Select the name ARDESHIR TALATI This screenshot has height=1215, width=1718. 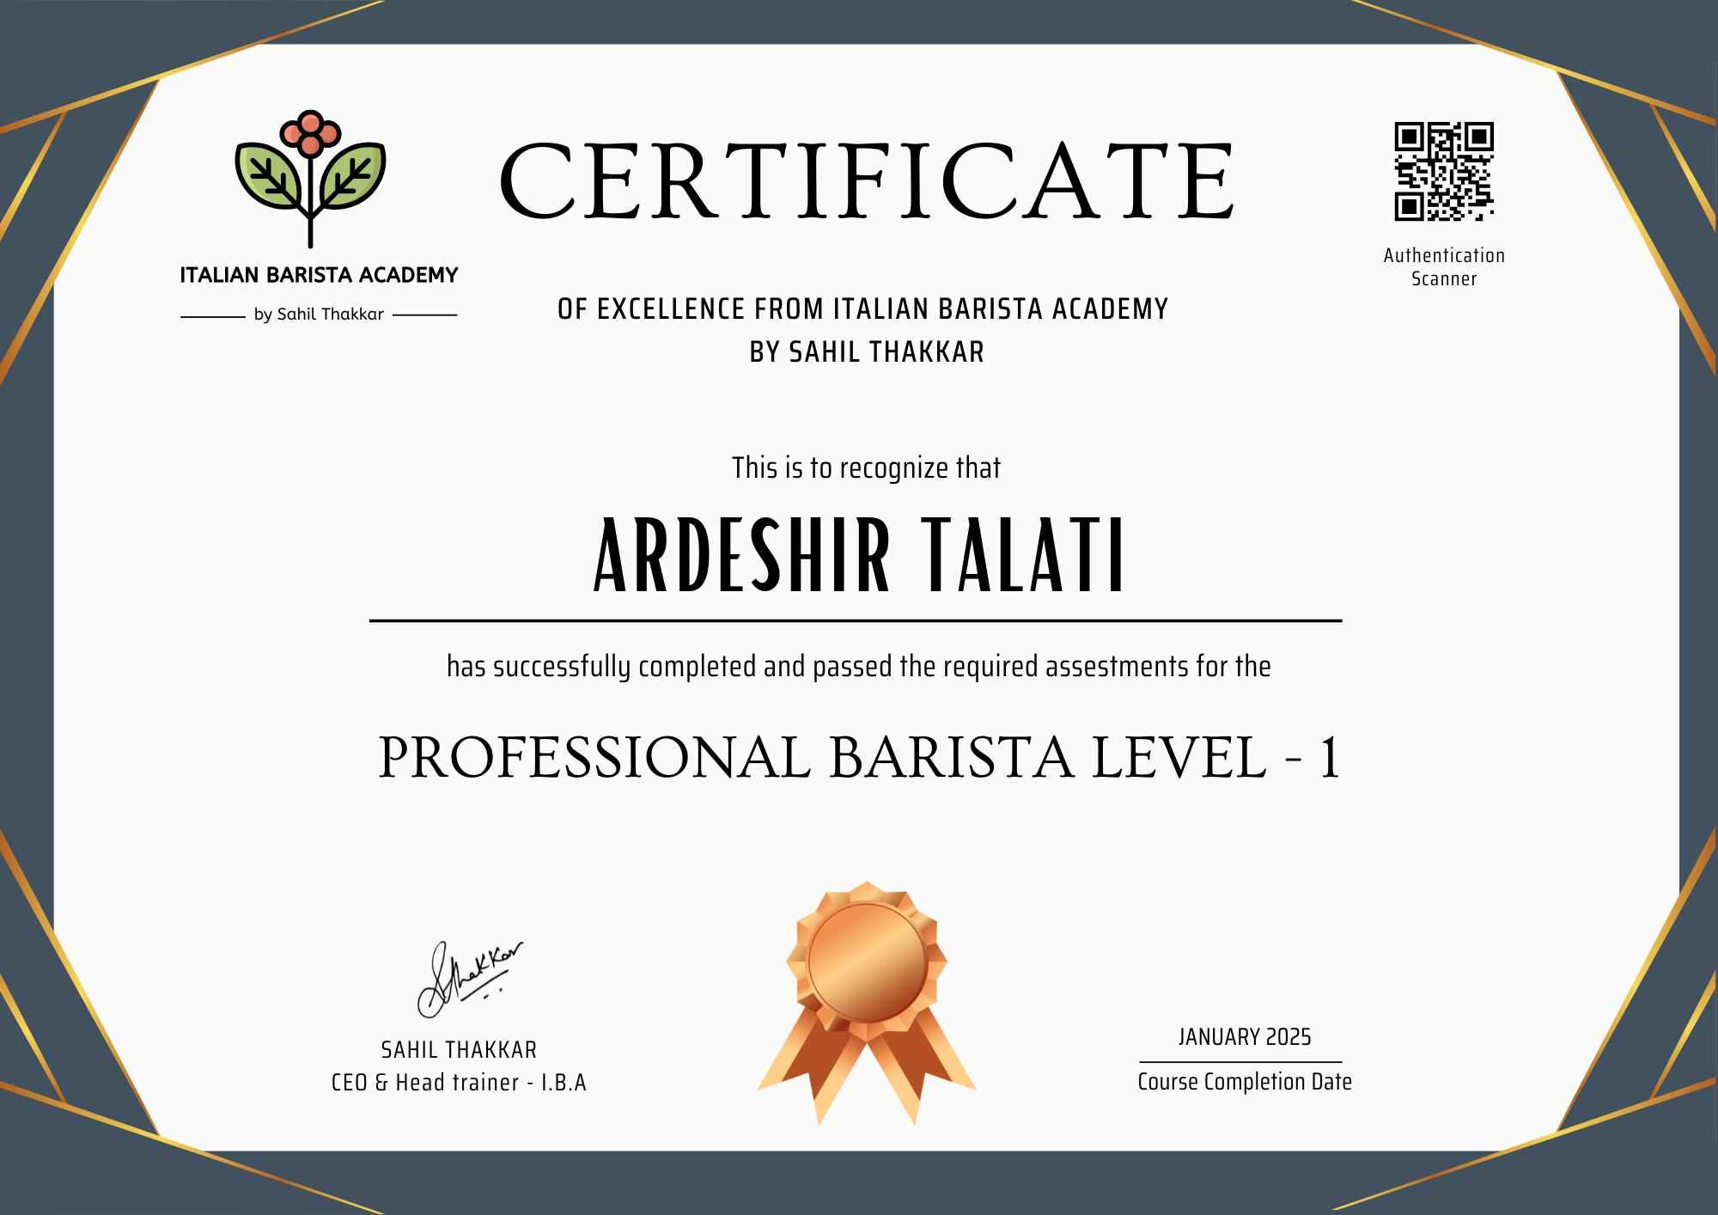click(x=859, y=557)
